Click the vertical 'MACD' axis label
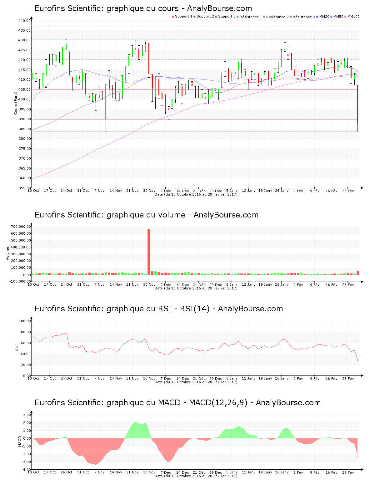Screen dimensions: 375x485 tap(20, 441)
